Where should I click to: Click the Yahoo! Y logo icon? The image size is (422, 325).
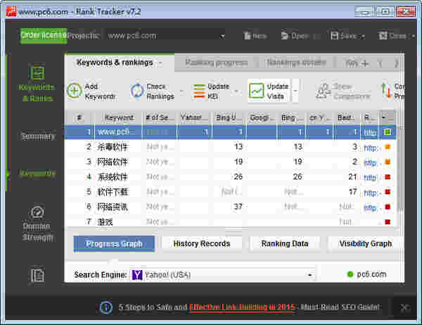click(137, 275)
